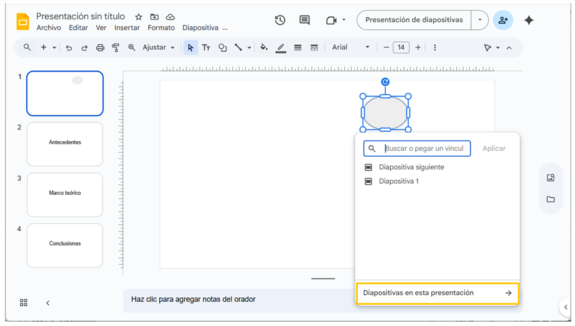Image resolution: width=575 pixels, height=326 pixels.
Task: Click the fill color bucket icon
Action: [264, 47]
